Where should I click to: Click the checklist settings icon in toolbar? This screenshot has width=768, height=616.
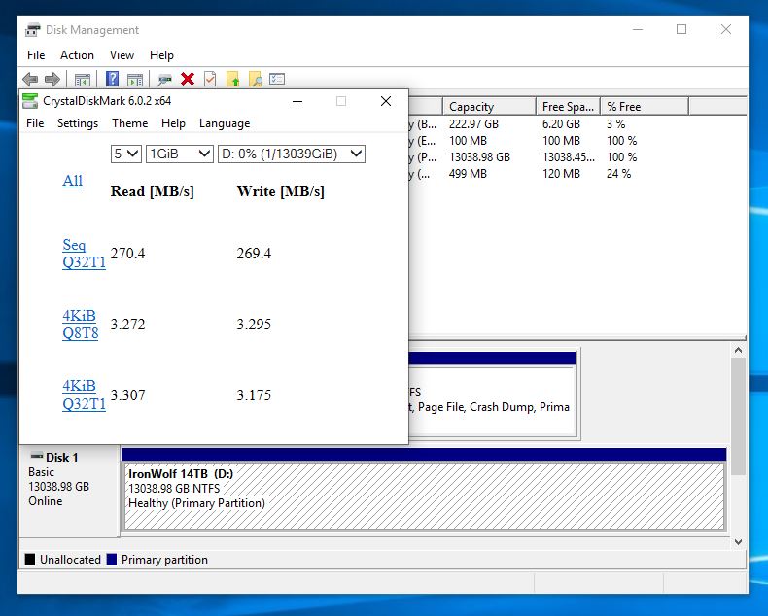[x=277, y=79]
